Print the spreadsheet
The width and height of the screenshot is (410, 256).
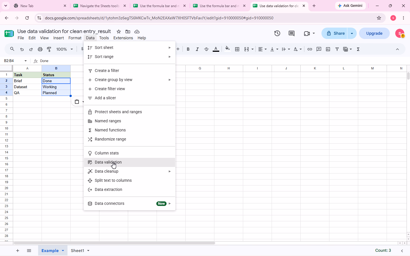[40, 49]
